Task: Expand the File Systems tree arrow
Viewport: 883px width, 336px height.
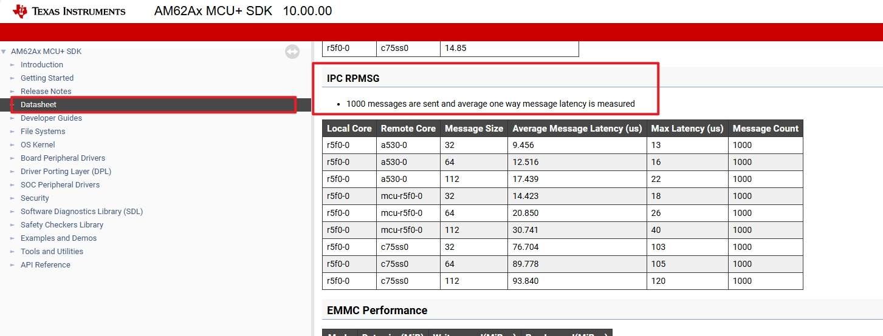Action: pyautogui.click(x=12, y=132)
